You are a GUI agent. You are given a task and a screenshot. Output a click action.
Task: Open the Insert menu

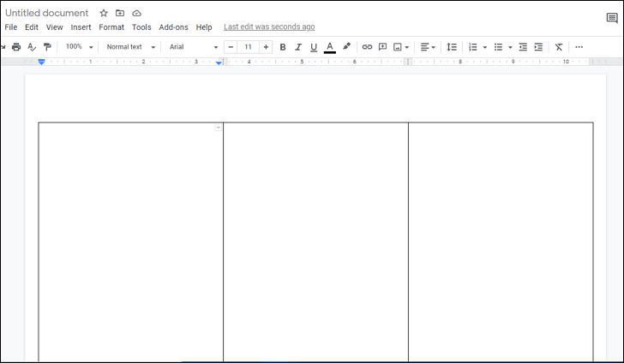pos(81,27)
